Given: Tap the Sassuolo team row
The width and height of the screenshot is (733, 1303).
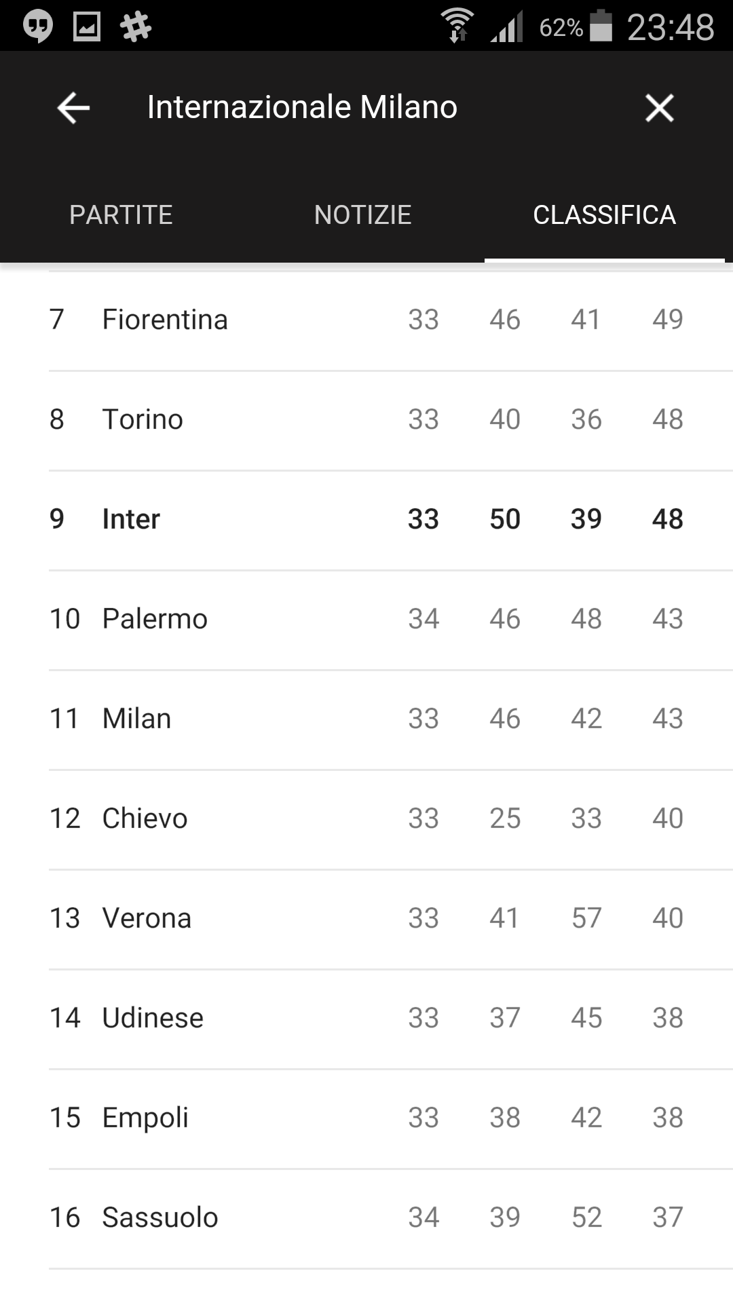Looking at the screenshot, I should [x=366, y=1218].
